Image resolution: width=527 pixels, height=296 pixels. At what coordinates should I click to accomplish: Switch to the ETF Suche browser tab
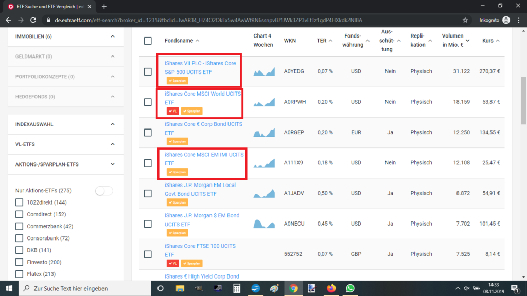click(49, 6)
